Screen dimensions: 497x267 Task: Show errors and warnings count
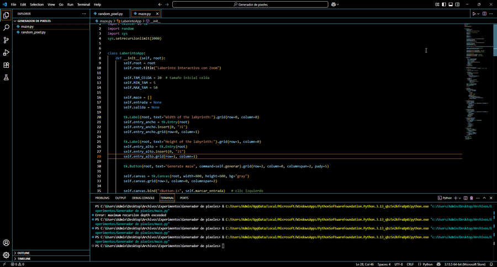click(18, 264)
